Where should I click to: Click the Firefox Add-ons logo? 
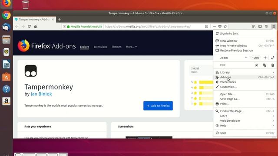coord(46,46)
